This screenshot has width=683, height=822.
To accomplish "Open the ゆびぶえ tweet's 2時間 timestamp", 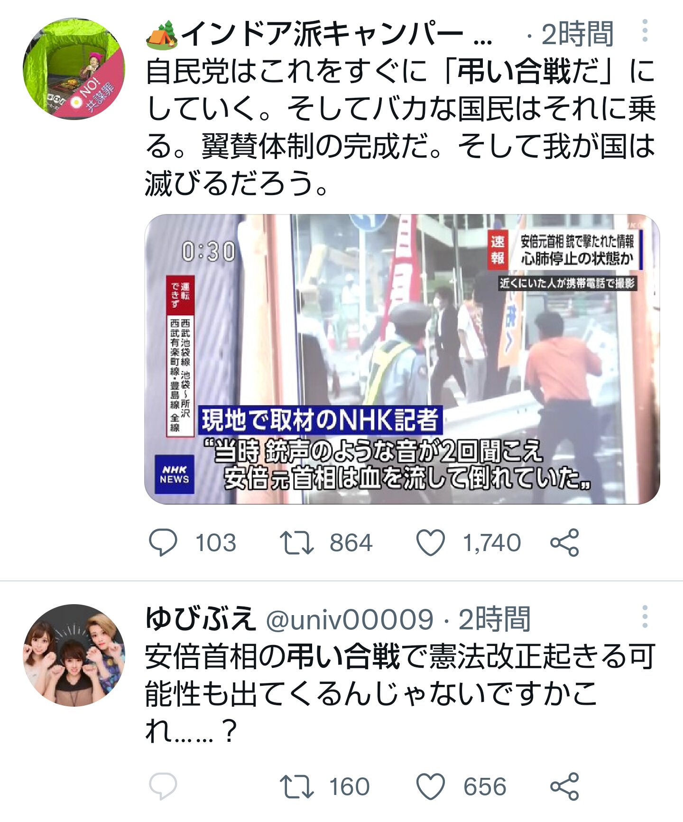I will tap(494, 619).
